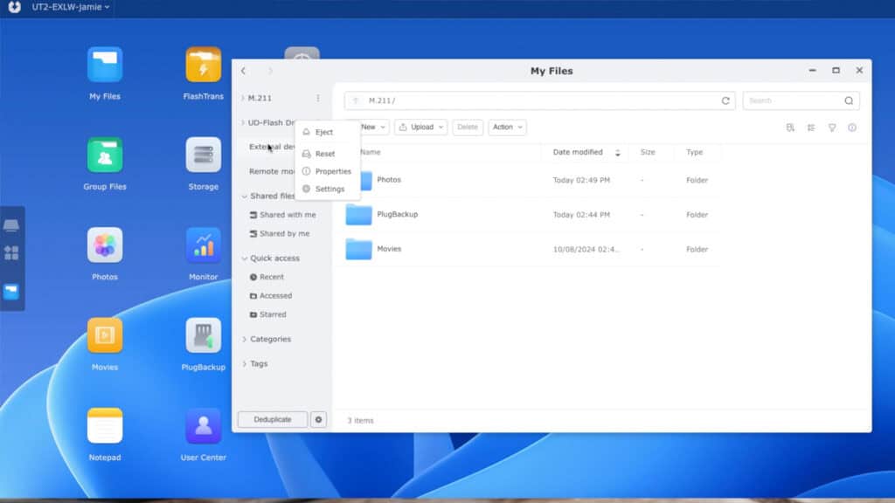Screen dimensions: 895x503
Task: Open the User Center app icon
Action: pyautogui.click(x=203, y=426)
